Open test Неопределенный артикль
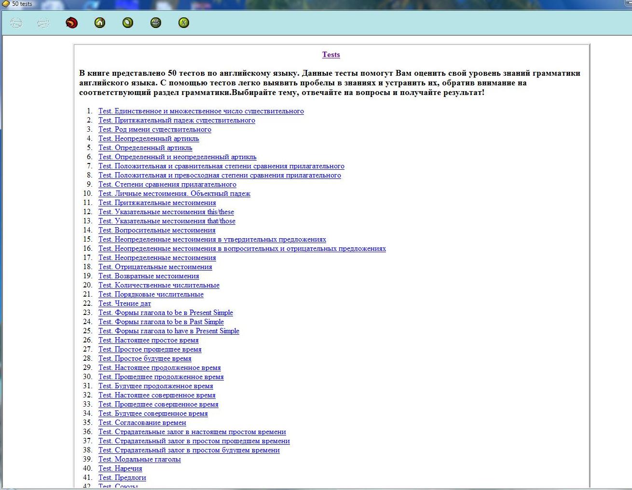Viewport: 632px width, 490px height. click(149, 138)
